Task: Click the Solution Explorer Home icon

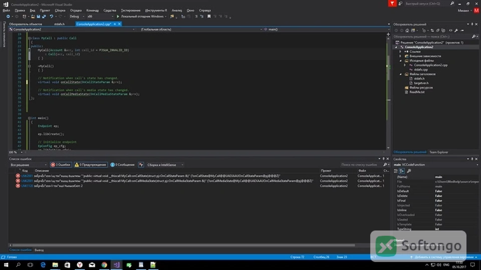Action: 407,30
